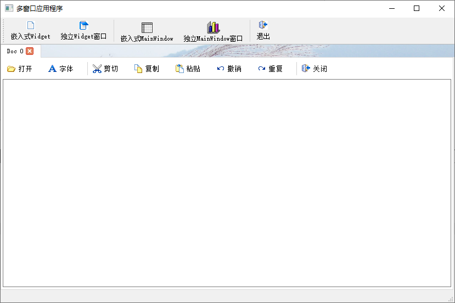Redo with the 重复 button
Viewport: 455px width, 303px height.
[x=262, y=69]
